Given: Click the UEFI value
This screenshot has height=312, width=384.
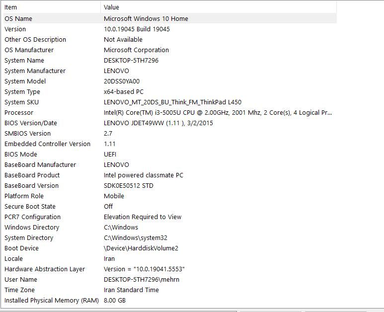Looking at the screenshot, I should (110, 155).
